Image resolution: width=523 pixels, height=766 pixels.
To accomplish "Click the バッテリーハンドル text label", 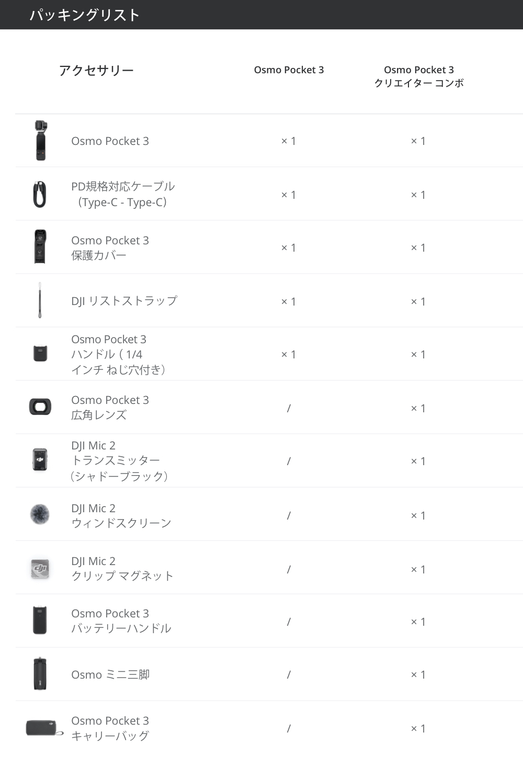I will (121, 628).
